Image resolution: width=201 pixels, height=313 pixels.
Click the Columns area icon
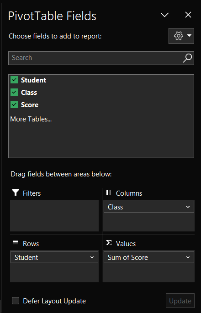click(109, 192)
